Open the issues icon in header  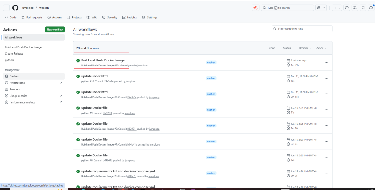point(347,8)
